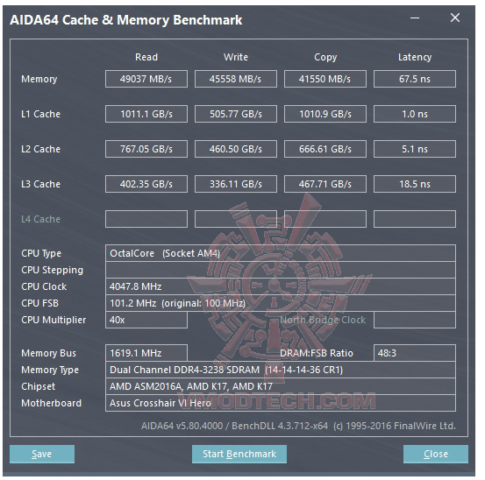Viewport: 485px width, 480px height.
Task: Click Start Benchmark button
Action: tap(239, 454)
